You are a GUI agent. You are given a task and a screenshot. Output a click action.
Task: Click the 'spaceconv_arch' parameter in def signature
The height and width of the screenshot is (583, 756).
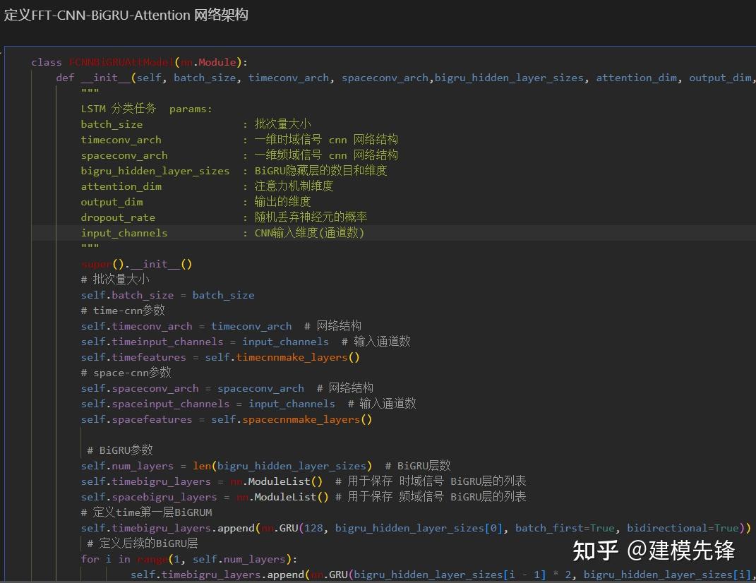click(385, 78)
